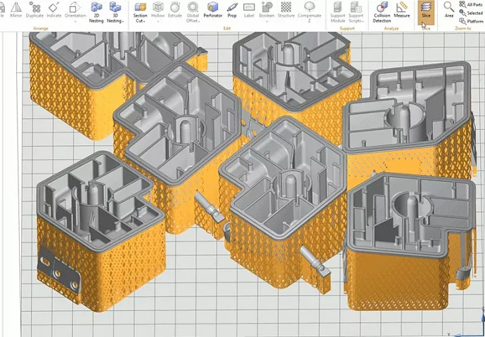Open the Global Offset tool
This screenshot has width=485, height=337.
point(193,12)
